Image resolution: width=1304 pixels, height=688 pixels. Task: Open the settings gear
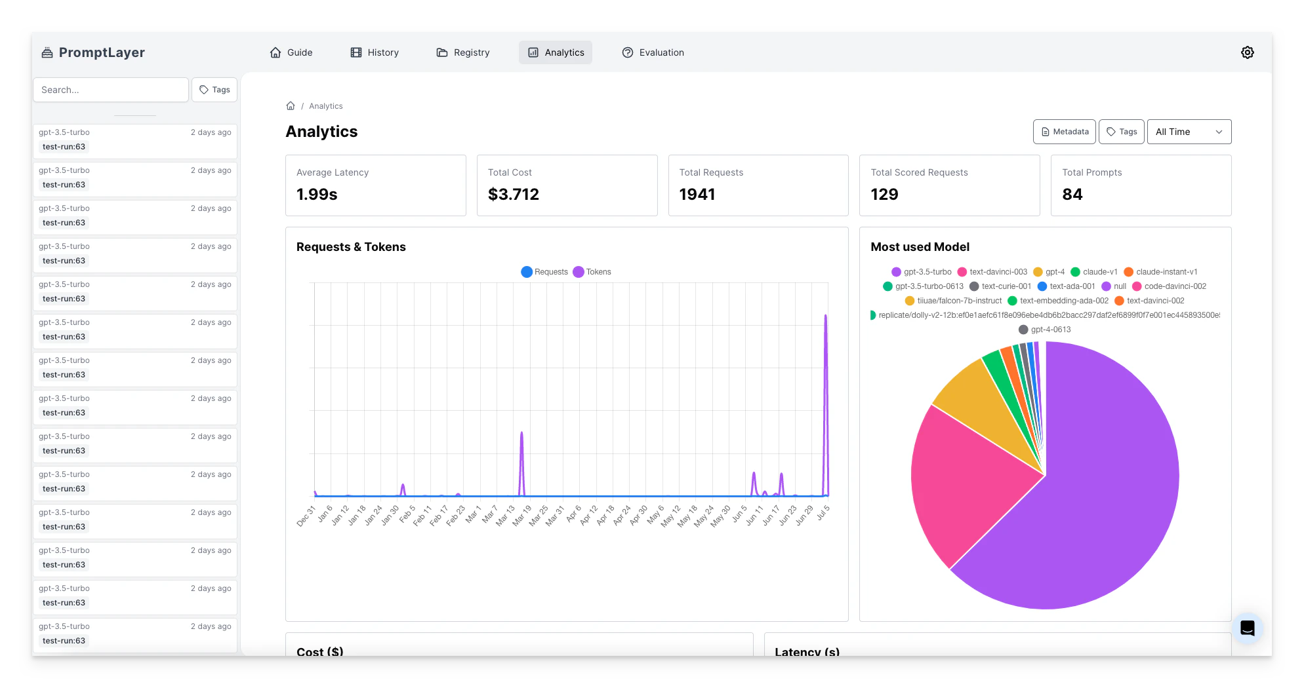tap(1247, 52)
